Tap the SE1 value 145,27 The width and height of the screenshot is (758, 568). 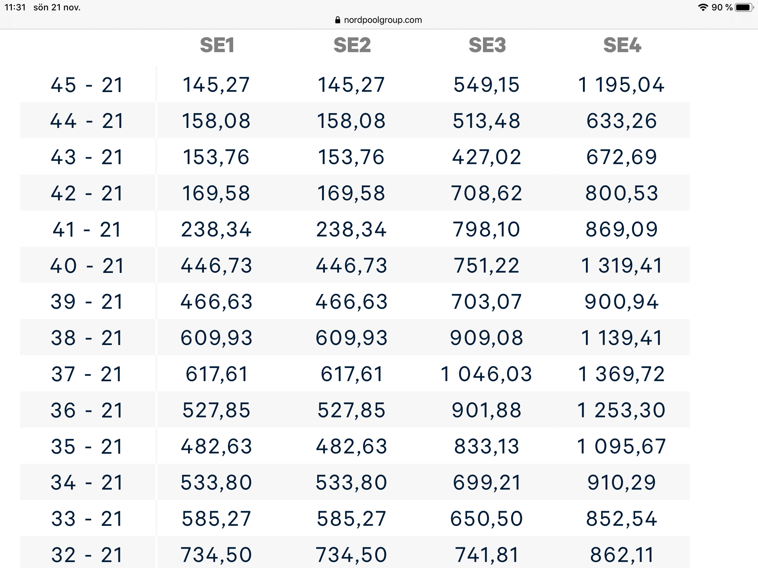click(217, 85)
